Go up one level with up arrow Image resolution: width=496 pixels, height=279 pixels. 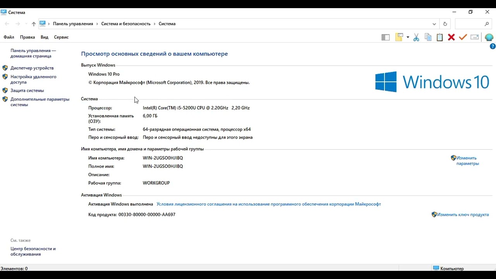click(x=34, y=24)
